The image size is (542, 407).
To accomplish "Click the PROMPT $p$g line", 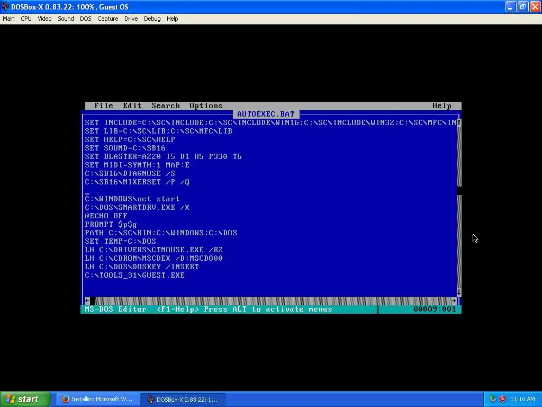I will (x=111, y=224).
